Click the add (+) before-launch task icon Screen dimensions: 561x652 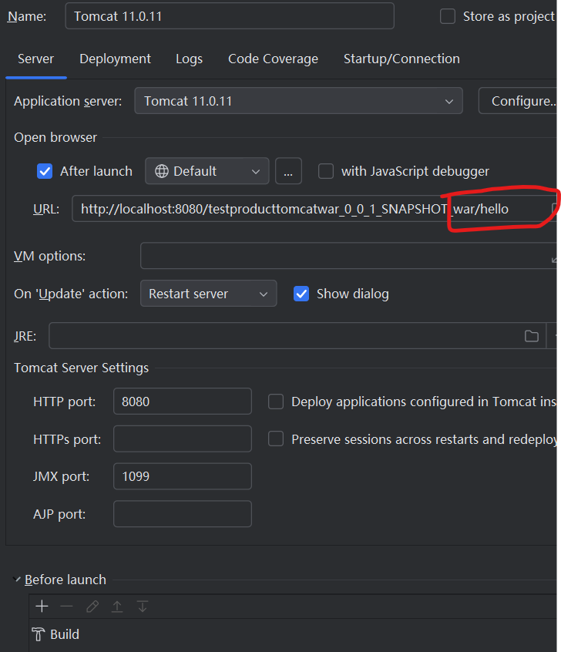tap(42, 607)
